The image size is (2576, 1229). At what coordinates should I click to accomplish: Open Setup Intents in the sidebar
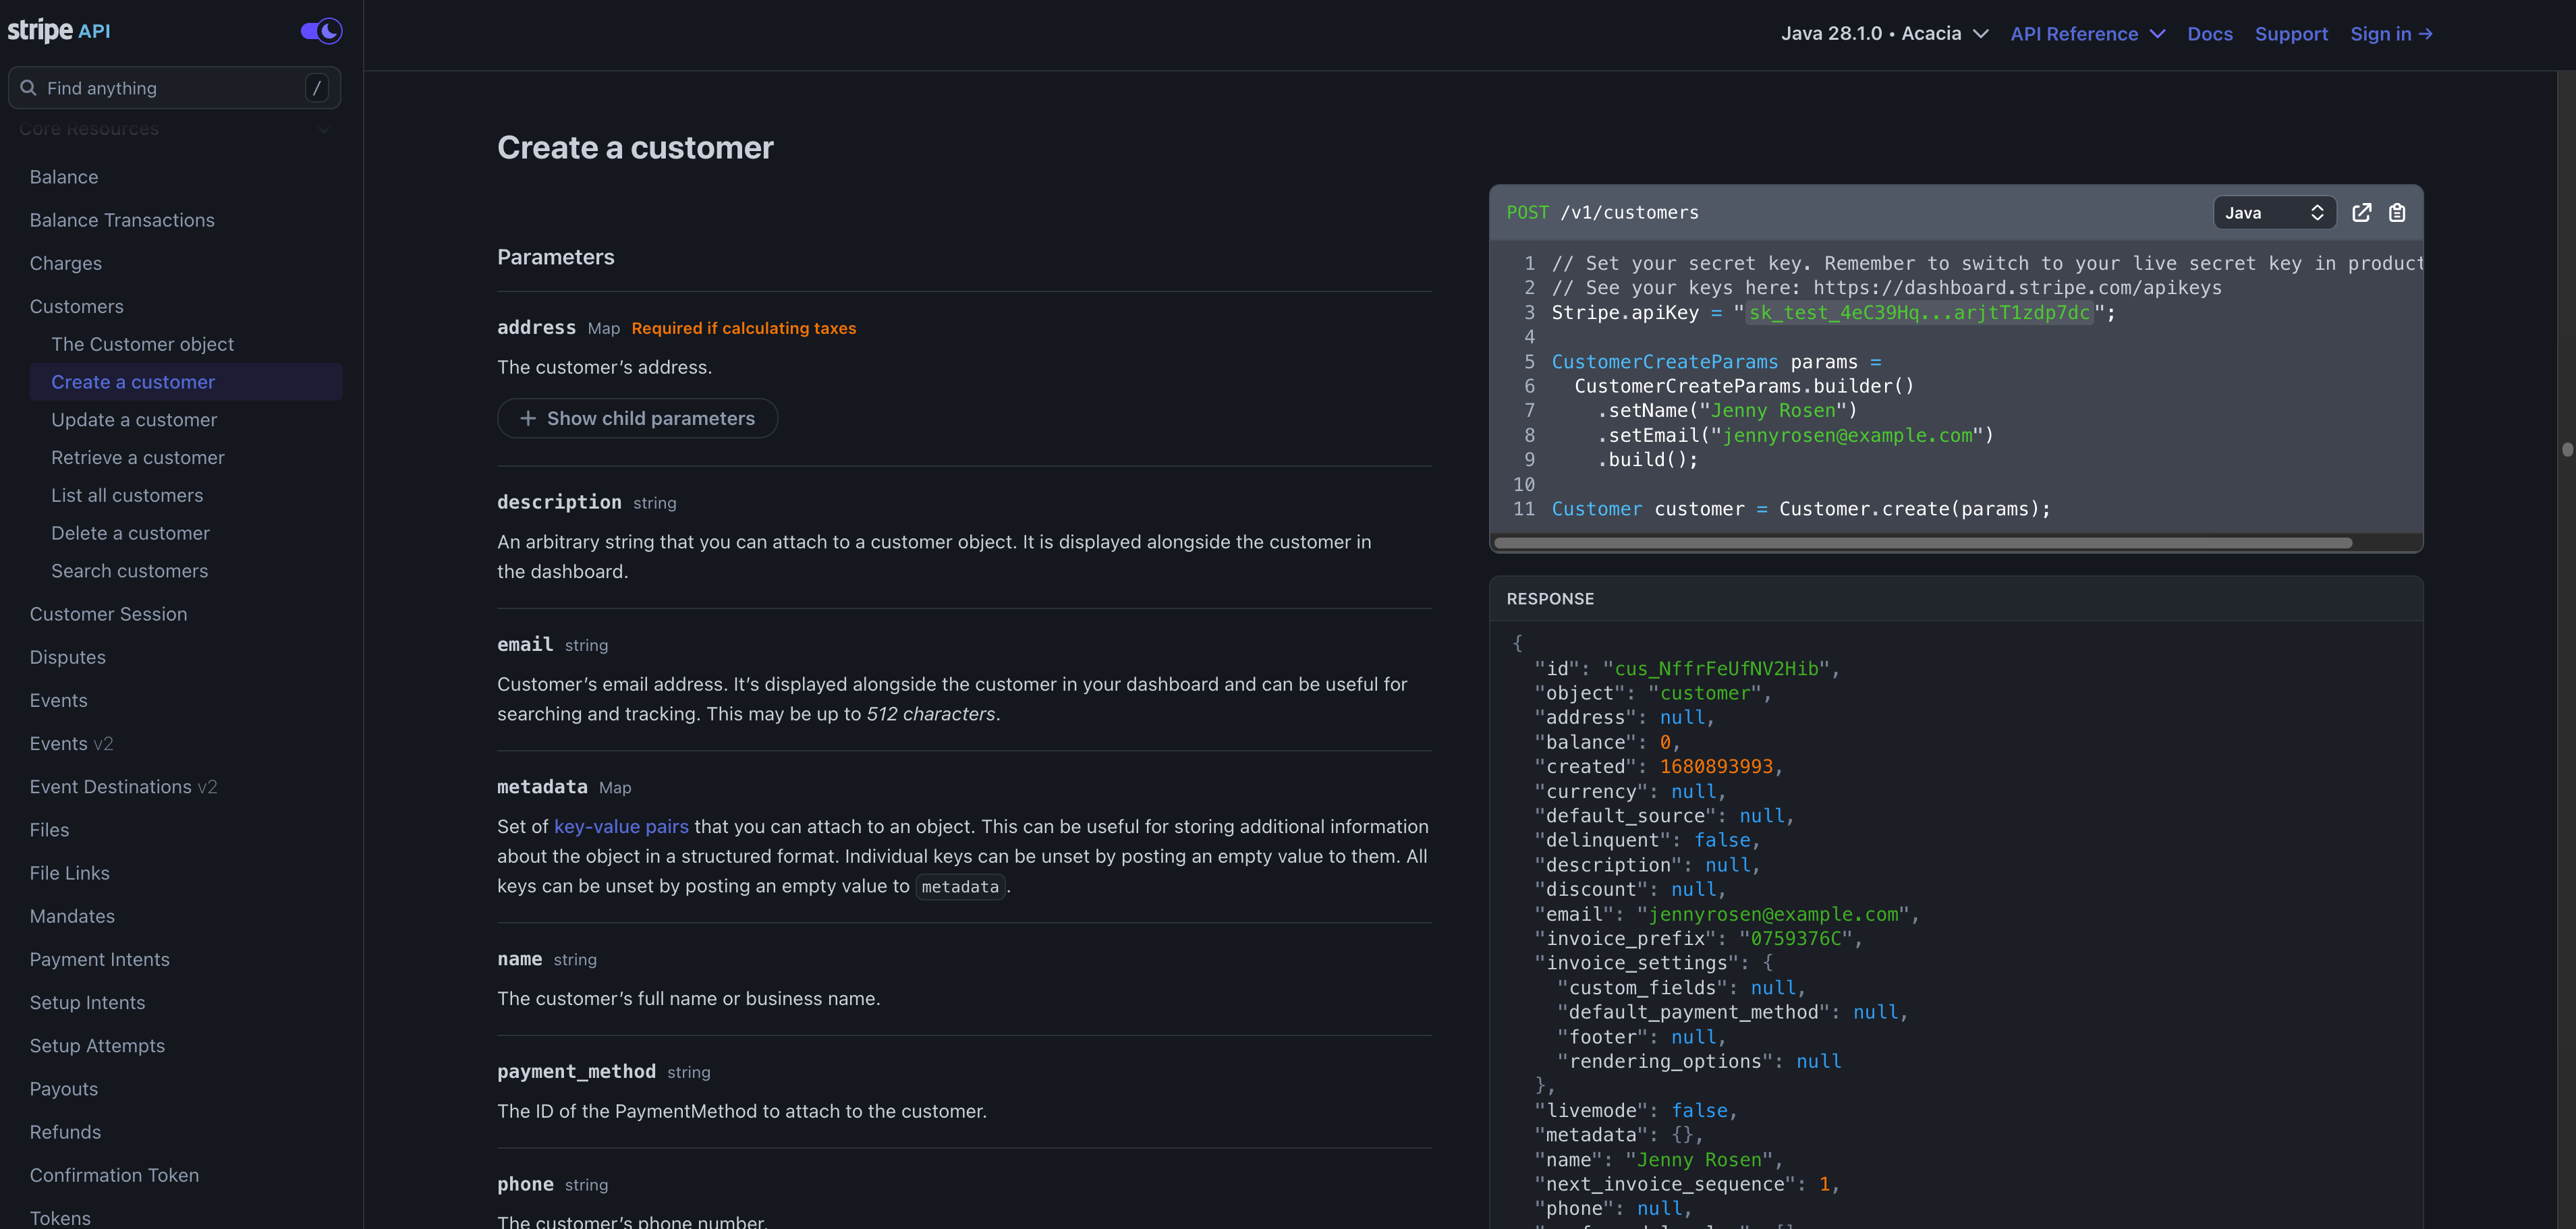[87, 1002]
